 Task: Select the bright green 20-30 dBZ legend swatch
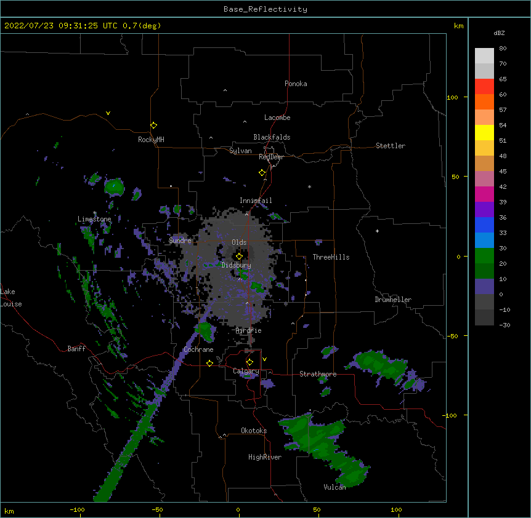484,256
